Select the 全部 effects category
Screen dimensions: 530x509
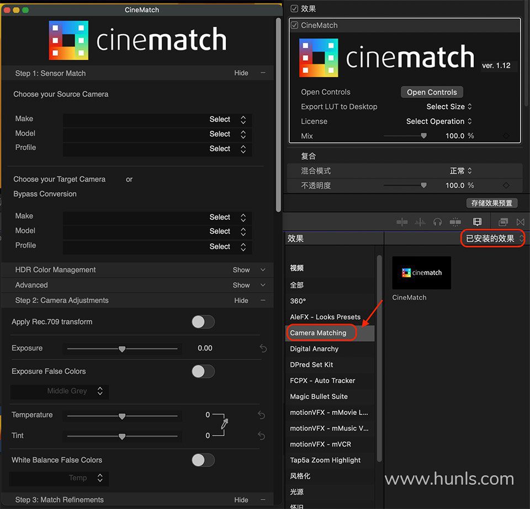pos(296,285)
